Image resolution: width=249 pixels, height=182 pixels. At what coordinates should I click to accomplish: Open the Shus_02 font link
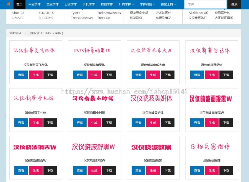(x=18, y=13)
